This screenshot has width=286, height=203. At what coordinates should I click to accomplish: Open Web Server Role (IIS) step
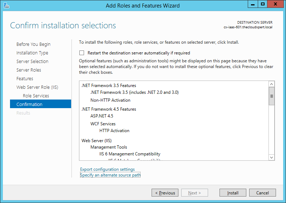pos(37,87)
